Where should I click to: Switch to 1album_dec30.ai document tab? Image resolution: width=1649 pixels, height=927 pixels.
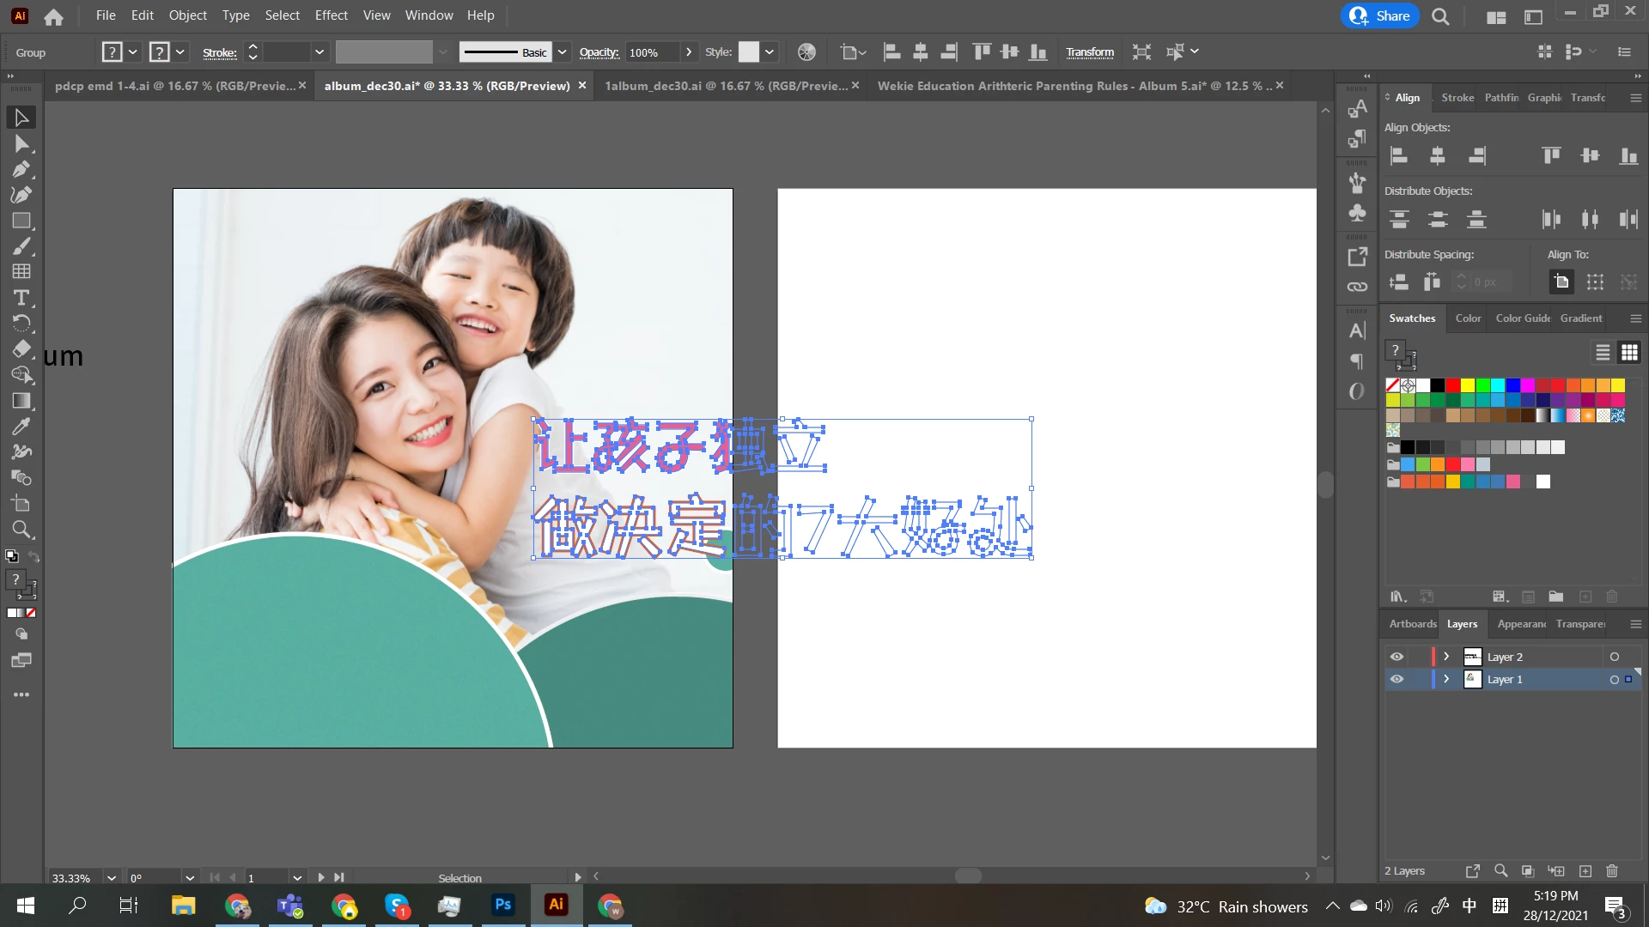(x=726, y=86)
